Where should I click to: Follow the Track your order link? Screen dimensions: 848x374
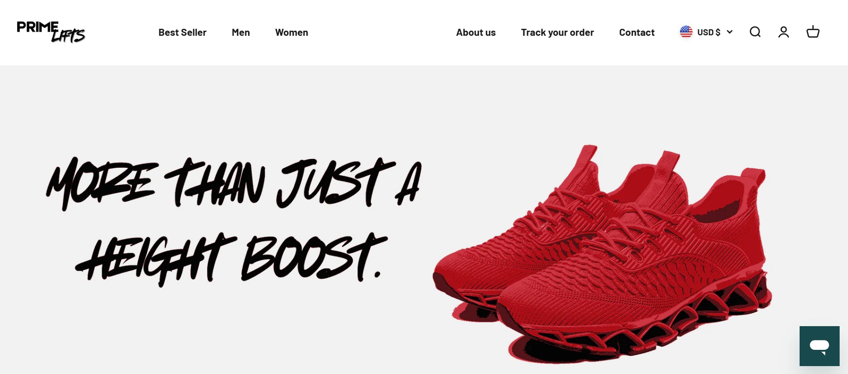(557, 33)
